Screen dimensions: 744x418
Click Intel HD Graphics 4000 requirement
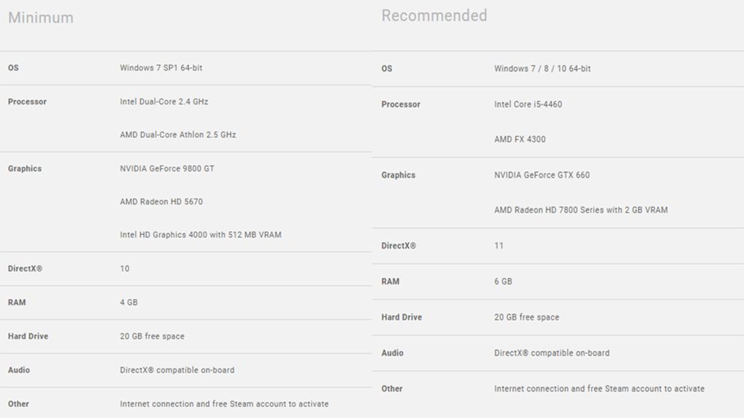click(x=200, y=235)
